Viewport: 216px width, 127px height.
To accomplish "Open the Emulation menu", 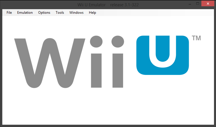I will pyautogui.click(x=25, y=13).
